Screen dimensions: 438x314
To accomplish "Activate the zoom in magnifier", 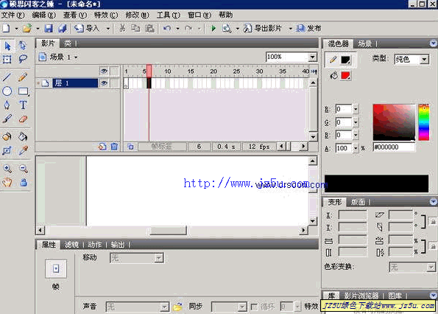I will coord(7,169).
